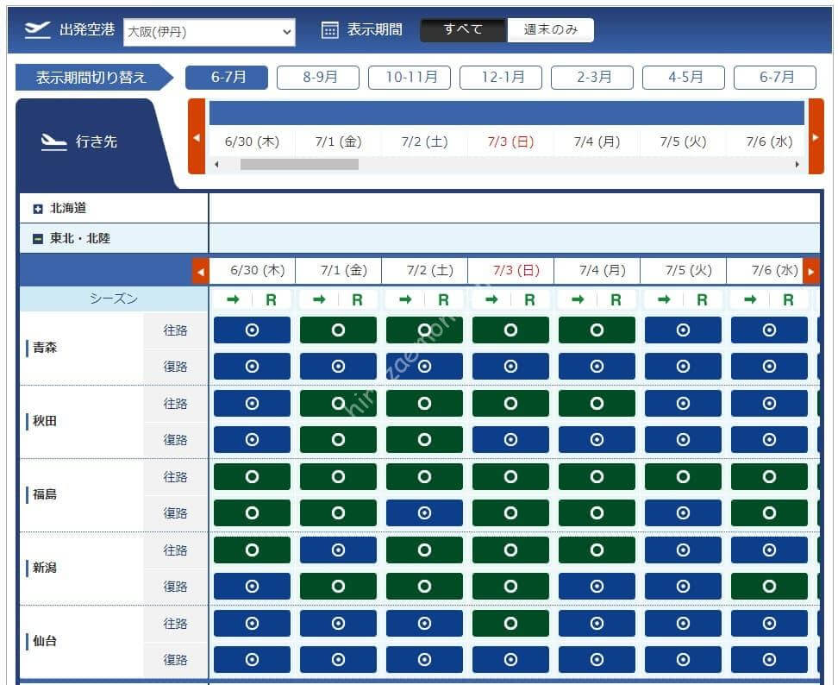Click the 7/1 (金) date in top bar
Viewport: 838px width, 685px height.
pos(338,141)
